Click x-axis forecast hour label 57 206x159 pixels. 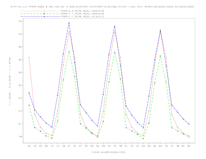[138, 146]
